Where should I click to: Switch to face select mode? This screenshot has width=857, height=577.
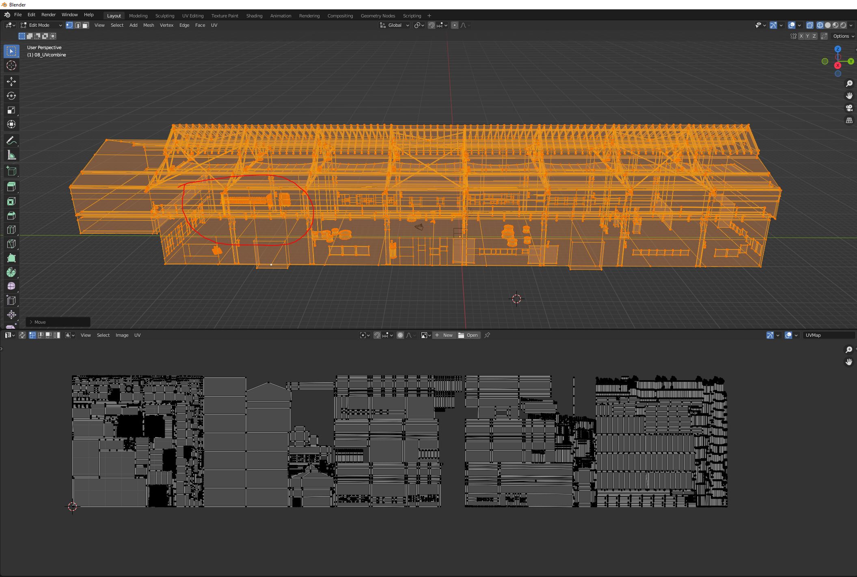[x=86, y=25]
